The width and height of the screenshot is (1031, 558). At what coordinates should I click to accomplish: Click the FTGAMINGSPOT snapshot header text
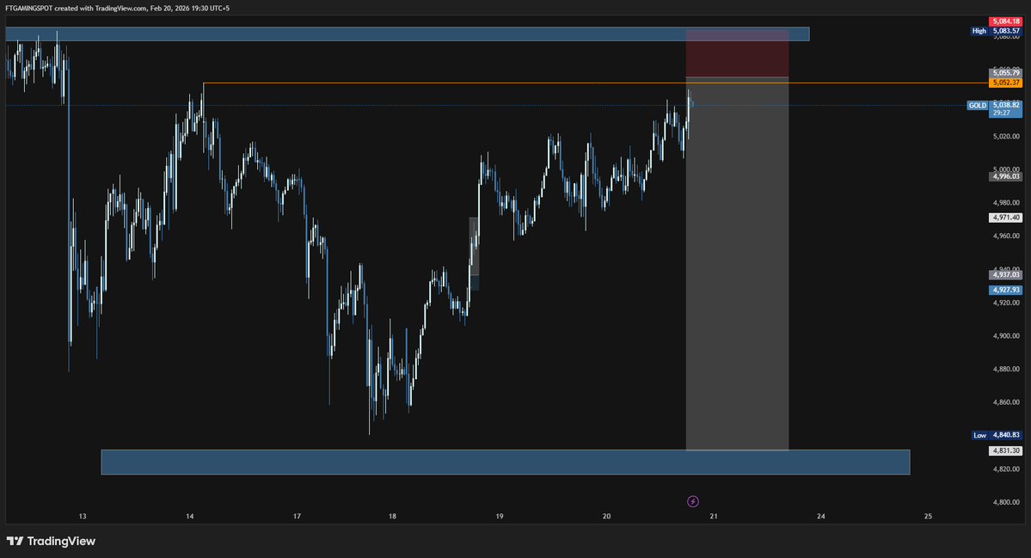pos(117,9)
